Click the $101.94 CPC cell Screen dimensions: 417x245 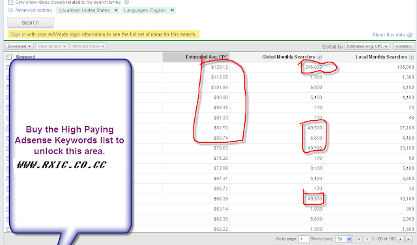220,87
